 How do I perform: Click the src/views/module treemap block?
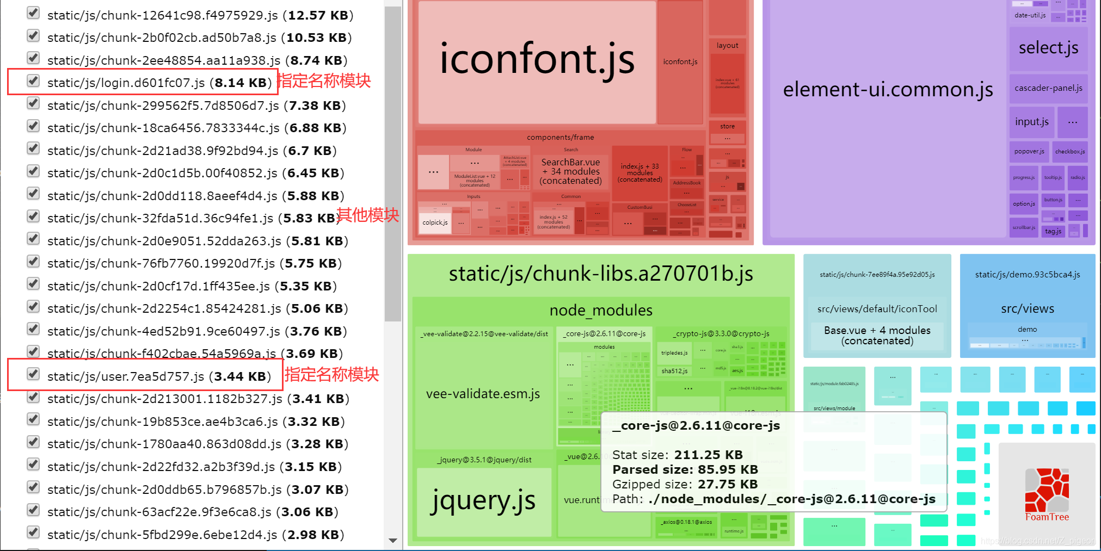pyautogui.click(x=834, y=408)
